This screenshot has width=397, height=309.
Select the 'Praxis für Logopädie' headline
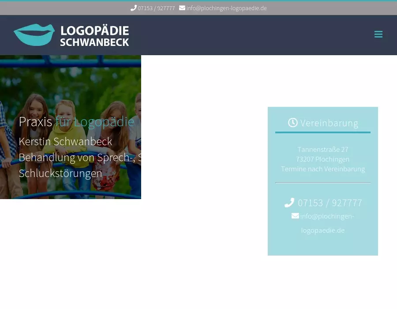pos(76,121)
